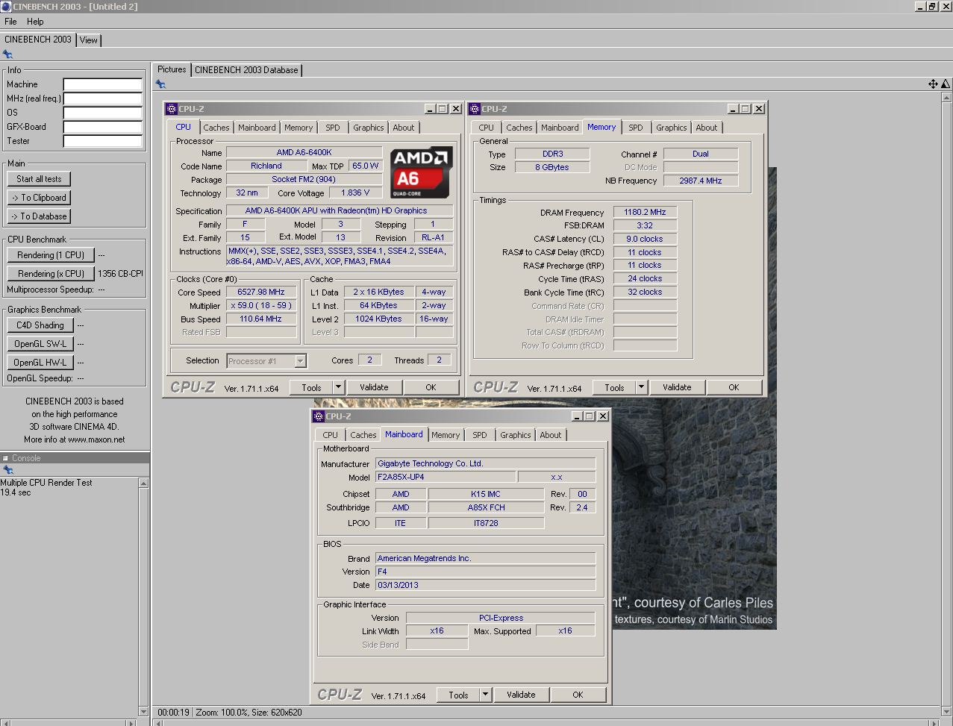
Task: Start the OpenGL SW-L test
Action: click(x=40, y=344)
